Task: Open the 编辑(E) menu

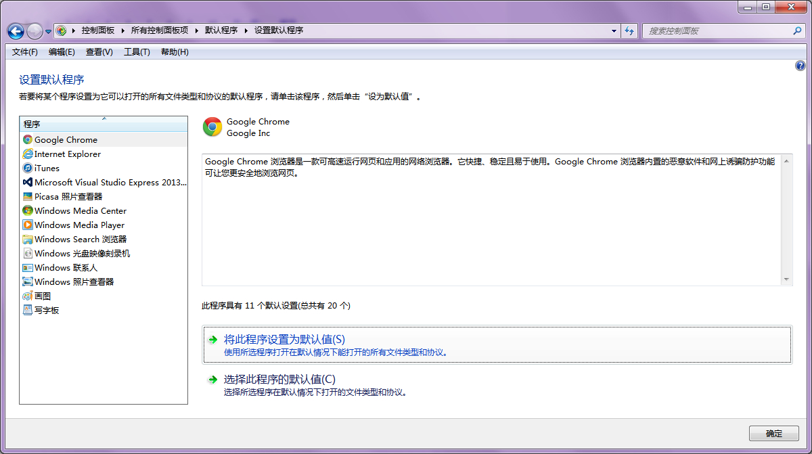Action: [62, 52]
